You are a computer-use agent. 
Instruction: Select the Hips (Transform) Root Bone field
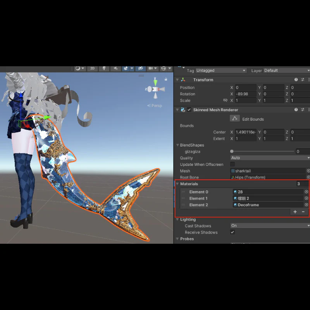pyautogui.click(x=268, y=177)
